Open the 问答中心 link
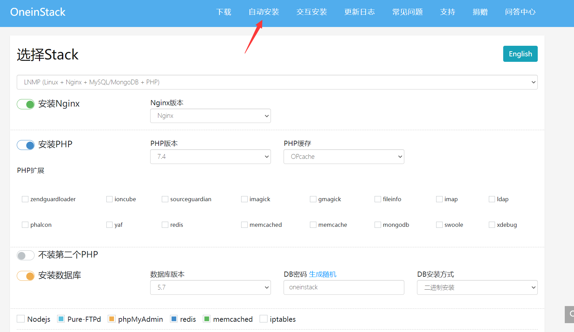This screenshot has height=332, width=574. pos(520,12)
